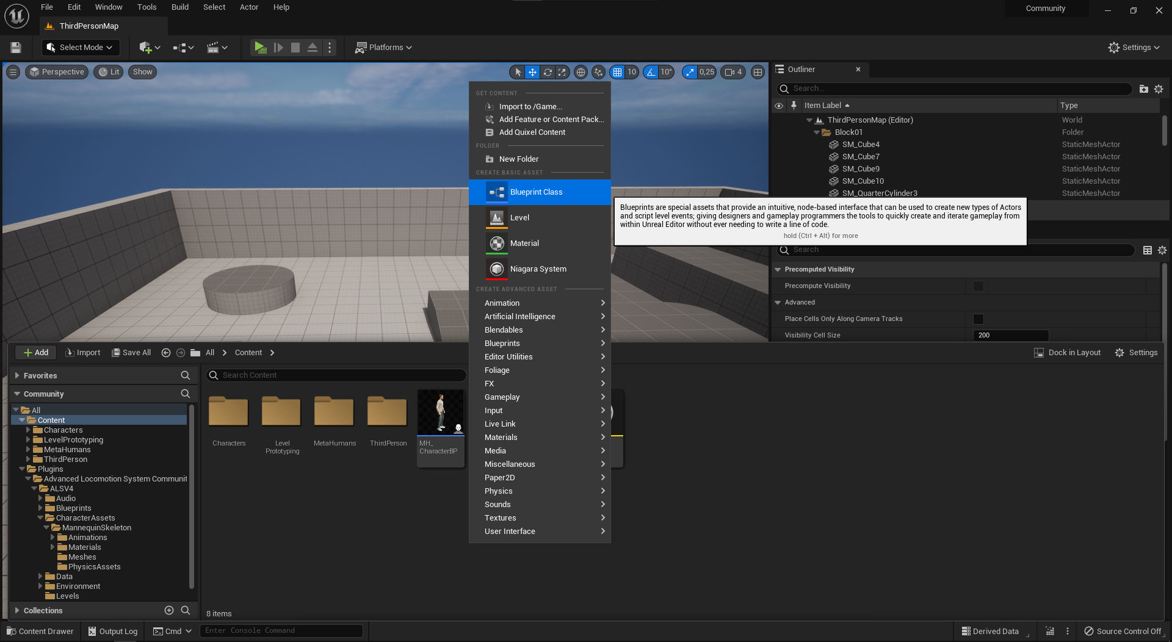This screenshot has width=1172, height=642.
Task: Click Import in Content Browser toolbar
Action: click(83, 353)
